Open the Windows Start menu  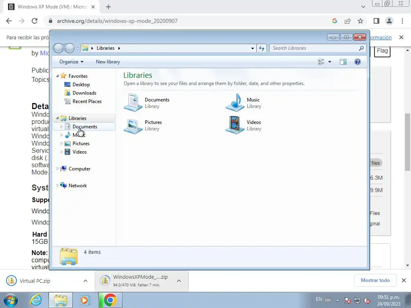coord(10,300)
